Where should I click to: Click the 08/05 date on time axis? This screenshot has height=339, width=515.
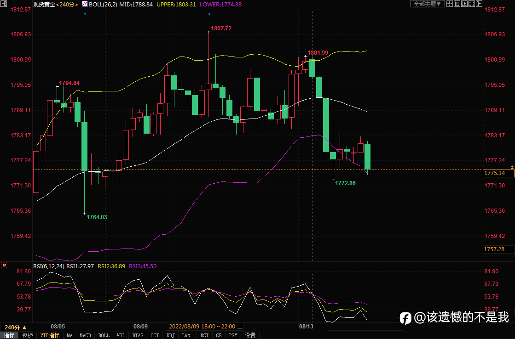[58, 327]
